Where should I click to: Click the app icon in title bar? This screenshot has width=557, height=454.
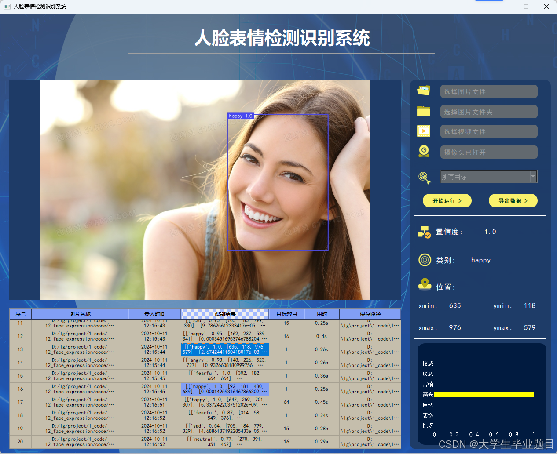tap(7, 7)
